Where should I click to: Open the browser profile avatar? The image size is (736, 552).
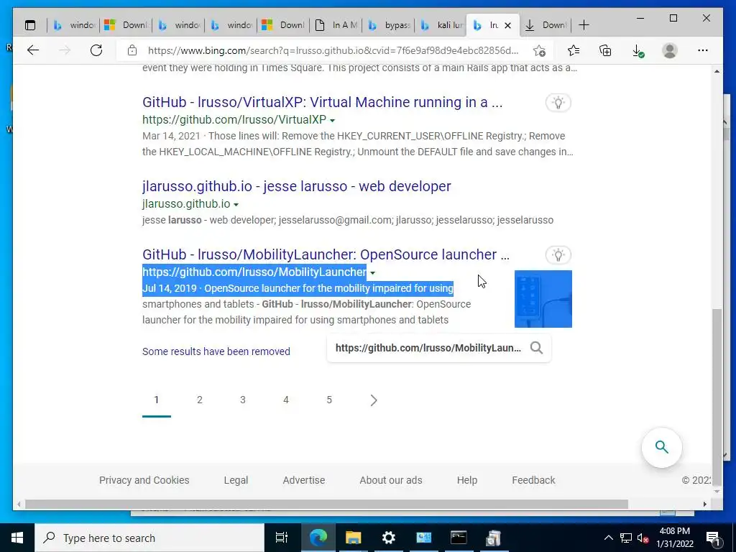670,50
